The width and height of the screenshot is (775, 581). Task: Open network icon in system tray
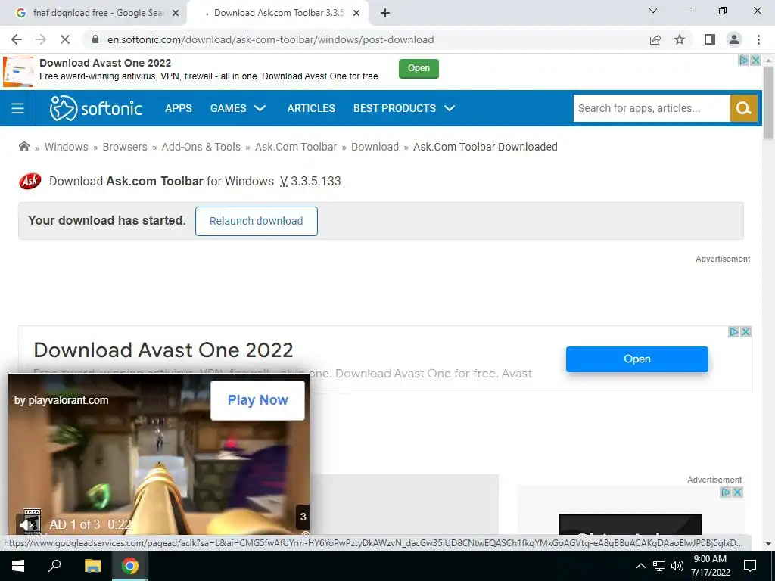point(659,566)
